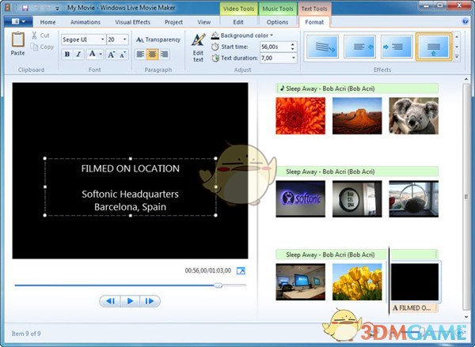Step to the next frame
Viewport: 475px width, 347px height.
click(x=149, y=300)
